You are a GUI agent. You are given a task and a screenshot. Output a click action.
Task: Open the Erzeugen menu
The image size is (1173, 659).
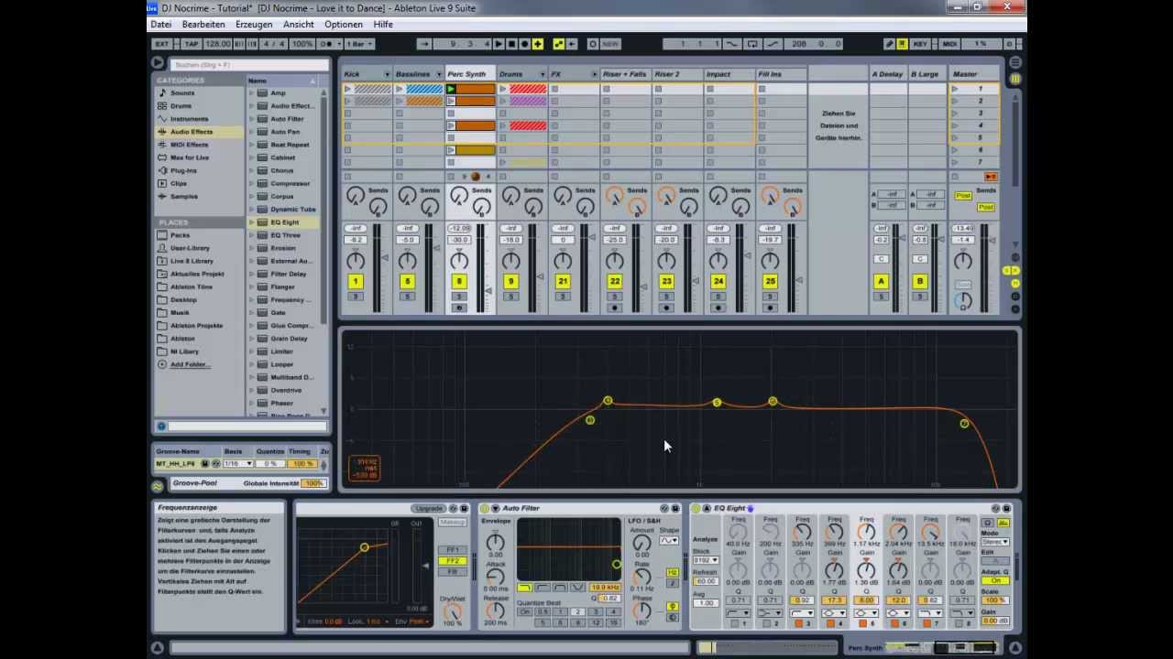click(254, 25)
